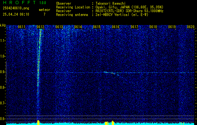Click the meteor label
The height and width of the screenshot is (125, 197).
tap(44, 10)
